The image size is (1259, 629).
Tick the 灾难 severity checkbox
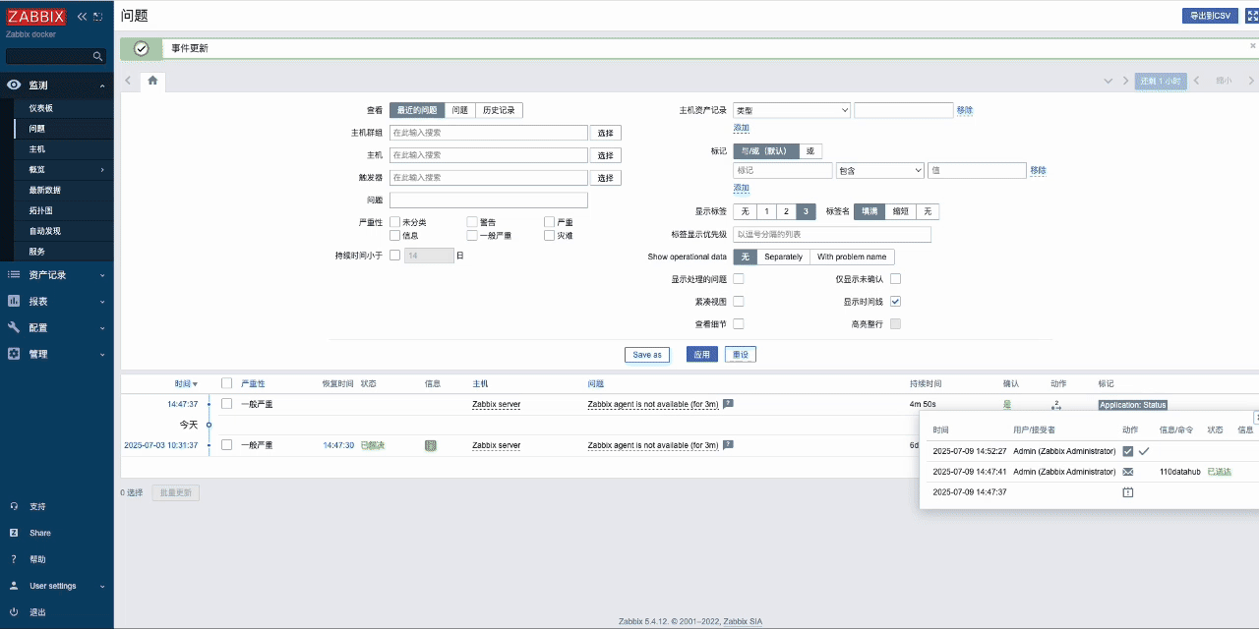pyautogui.click(x=549, y=235)
